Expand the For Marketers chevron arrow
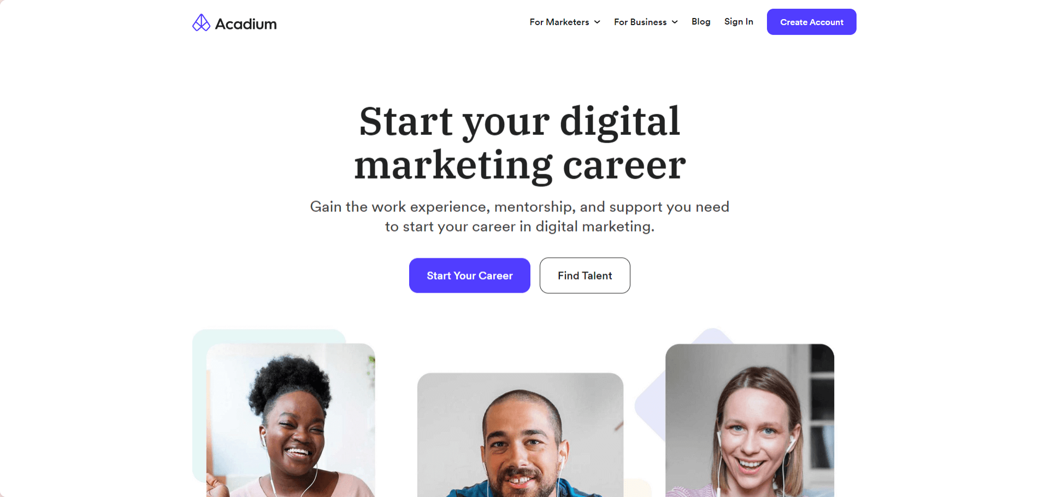The width and height of the screenshot is (1039, 497). pyautogui.click(x=597, y=22)
